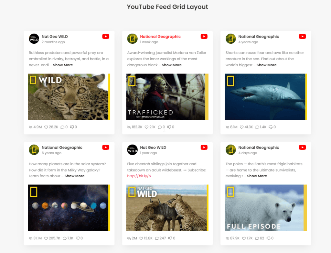Open the shark video thumbnail

(265, 96)
